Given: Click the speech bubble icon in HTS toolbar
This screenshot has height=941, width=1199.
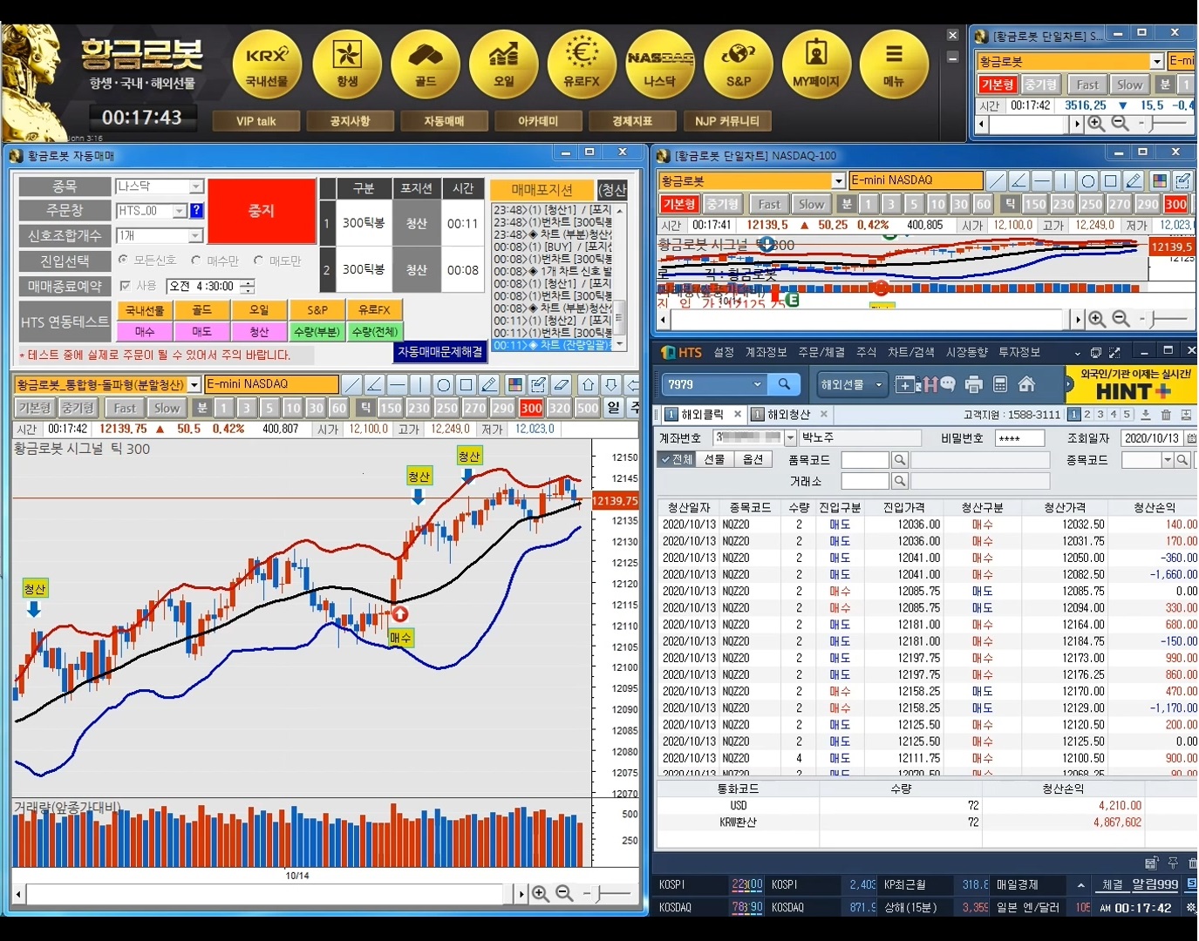Looking at the screenshot, I should 948,384.
